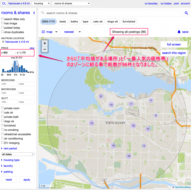Click the bedrooms min field
The height and width of the screenshot is (190, 191).
(x=9, y=84)
